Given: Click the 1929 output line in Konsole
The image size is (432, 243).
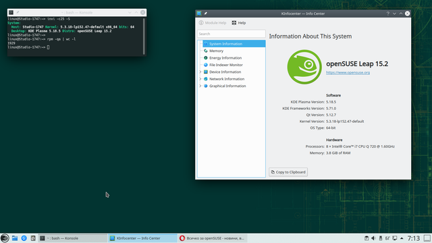Looking at the screenshot, I should click(x=11, y=43).
